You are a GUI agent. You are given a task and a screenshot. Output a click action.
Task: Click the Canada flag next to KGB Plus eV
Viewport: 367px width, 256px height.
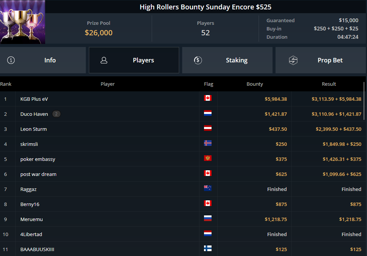tap(208, 98)
